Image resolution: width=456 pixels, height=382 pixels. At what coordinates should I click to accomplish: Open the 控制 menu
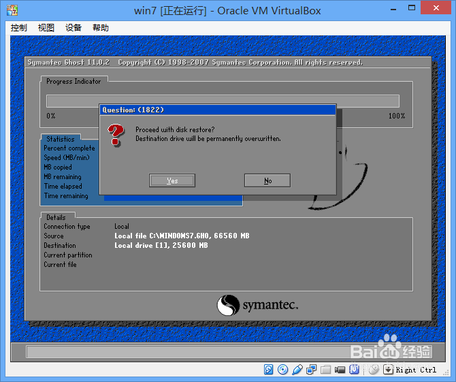point(18,28)
